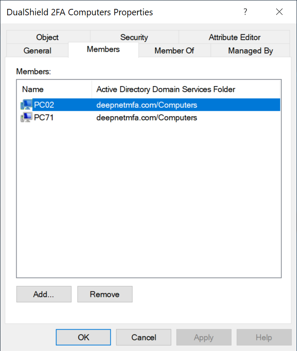This screenshot has width=297, height=351.
Task: Open the Managed By tab
Action: pos(250,51)
